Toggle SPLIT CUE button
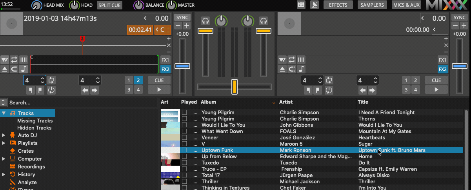The image size is (471, 190). [x=109, y=5]
